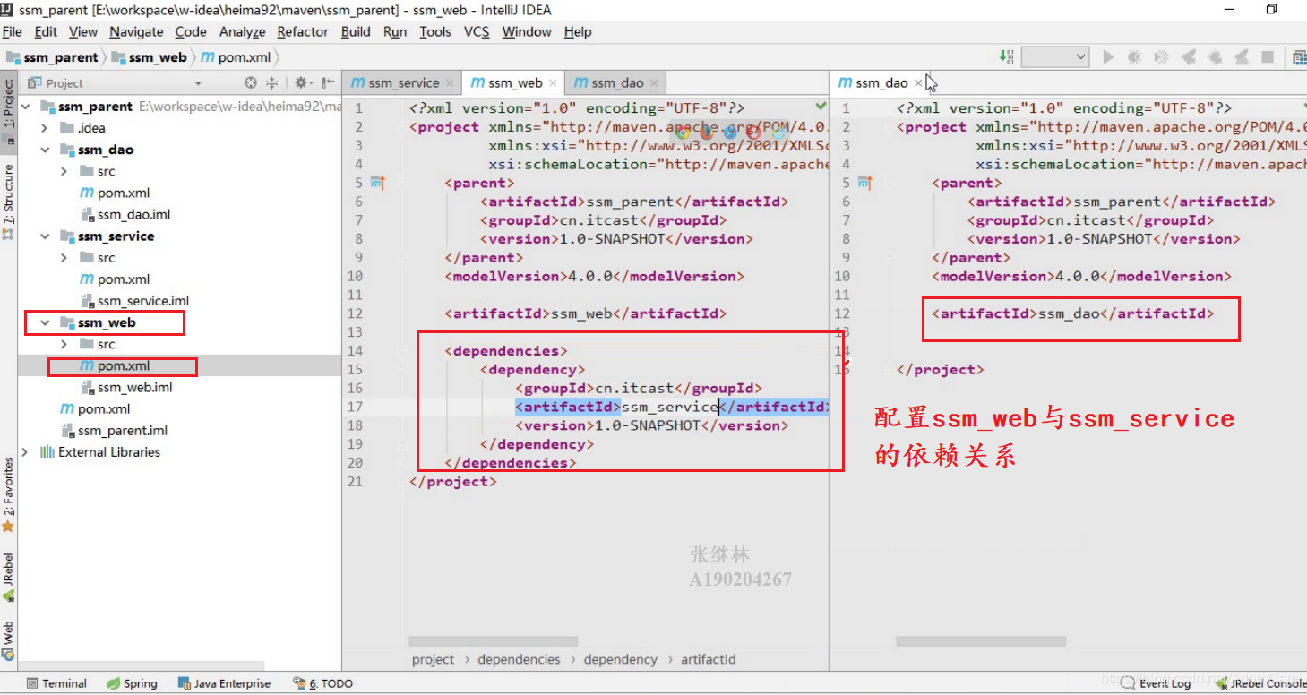Open the VCS menu

[477, 31]
